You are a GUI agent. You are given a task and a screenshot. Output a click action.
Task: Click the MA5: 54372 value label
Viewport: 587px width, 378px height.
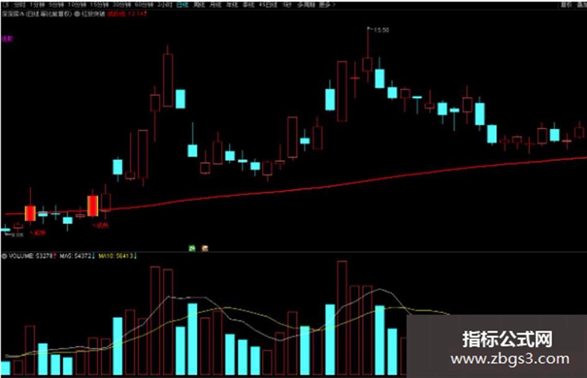coord(77,256)
